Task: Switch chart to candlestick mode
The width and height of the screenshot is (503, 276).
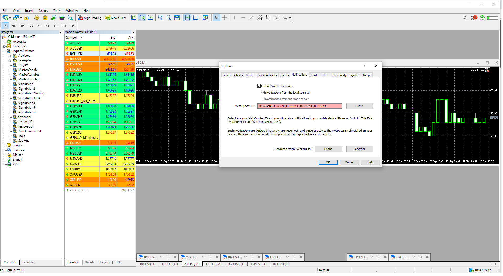Action: click(142, 18)
